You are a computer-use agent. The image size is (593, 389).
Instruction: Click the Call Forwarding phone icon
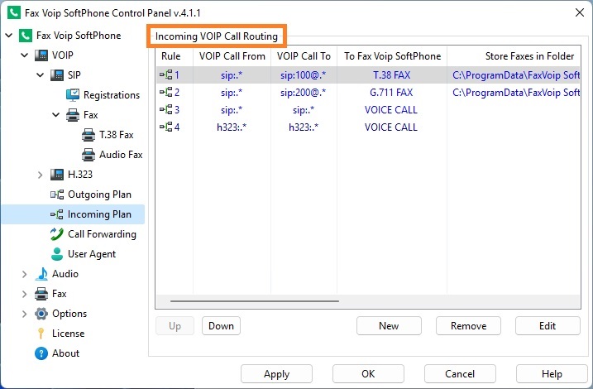click(x=57, y=234)
